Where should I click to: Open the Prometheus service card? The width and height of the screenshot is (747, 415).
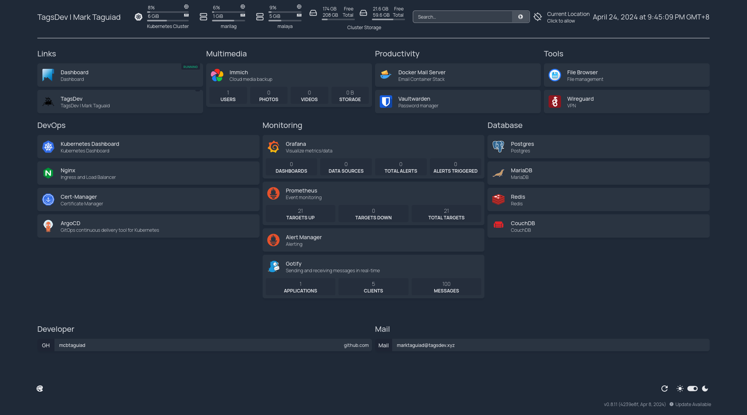pyautogui.click(x=373, y=194)
